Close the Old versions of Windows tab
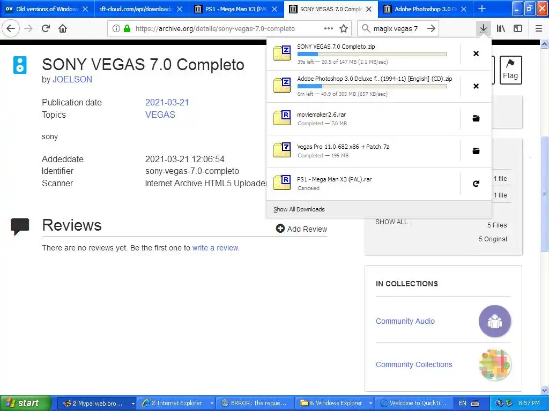 [85, 9]
